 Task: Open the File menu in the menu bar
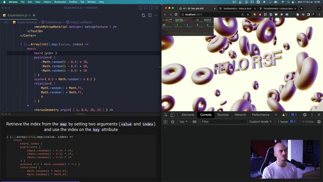[x=23, y=2]
